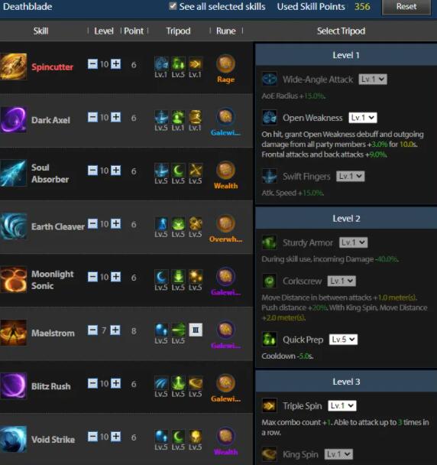This screenshot has height=465, width=437.
Task: Decrease Spincutter level with minus button
Action: 92,63
